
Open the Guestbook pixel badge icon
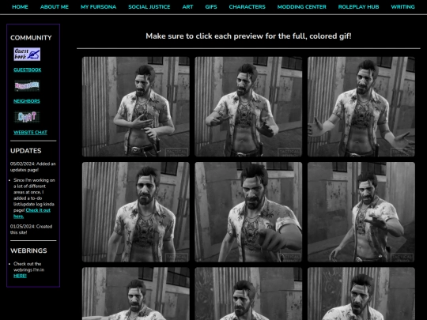[x=27, y=55]
